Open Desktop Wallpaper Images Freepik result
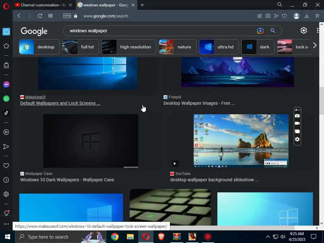 [199, 103]
